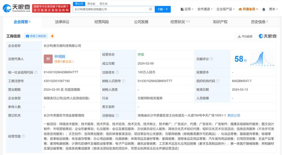Open the 合作通道 dropdown
Screen dimensions: 282x155
(204, 9)
